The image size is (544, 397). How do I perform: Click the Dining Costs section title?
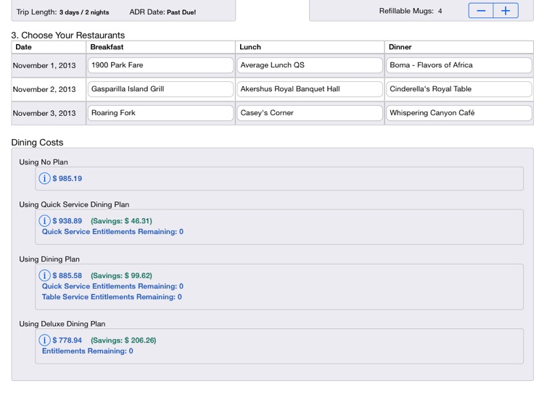point(37,143)
